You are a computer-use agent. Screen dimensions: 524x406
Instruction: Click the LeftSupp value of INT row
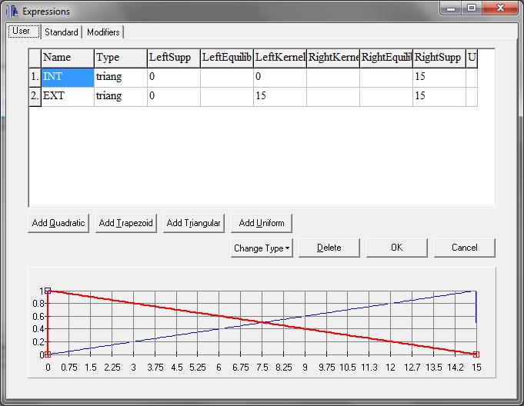click(x=174, y=77)
